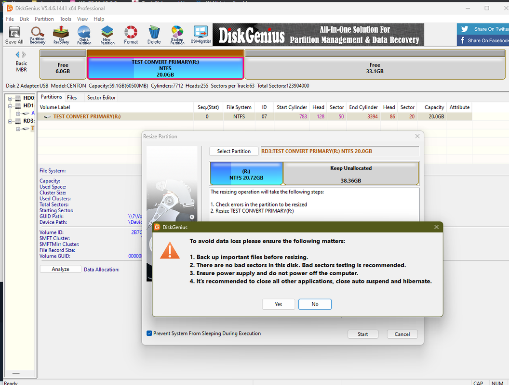Image resolution: width=509 pixels, height=385 pixels.
Task: Open the Help menu
Action: coord(99,19)
